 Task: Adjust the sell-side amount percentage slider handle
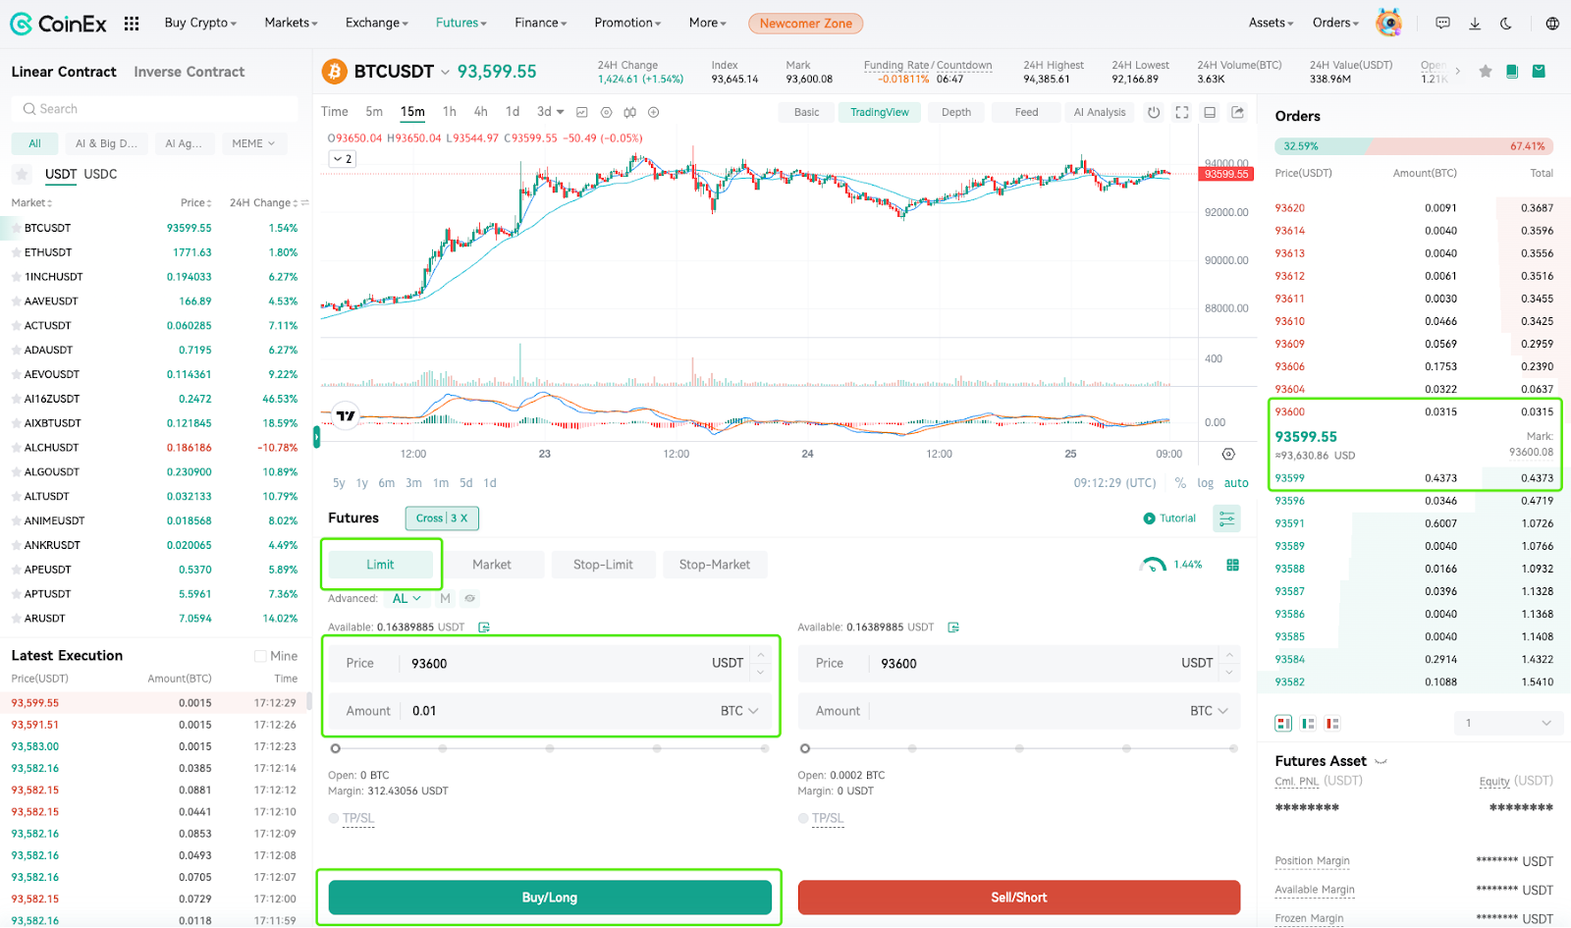[805, 748]
